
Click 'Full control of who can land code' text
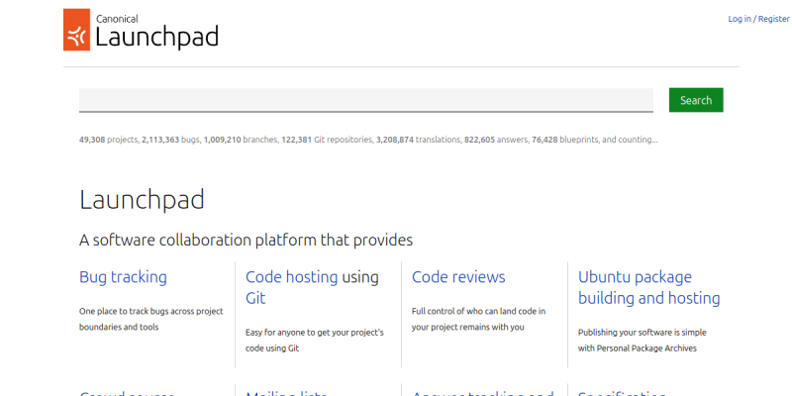tap(478, 319)
